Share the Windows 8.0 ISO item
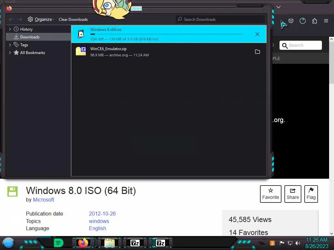 293,194
